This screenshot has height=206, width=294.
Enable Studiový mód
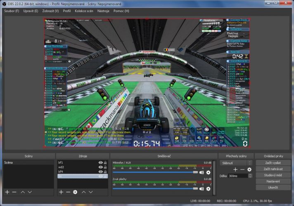[x=273, y=175]
